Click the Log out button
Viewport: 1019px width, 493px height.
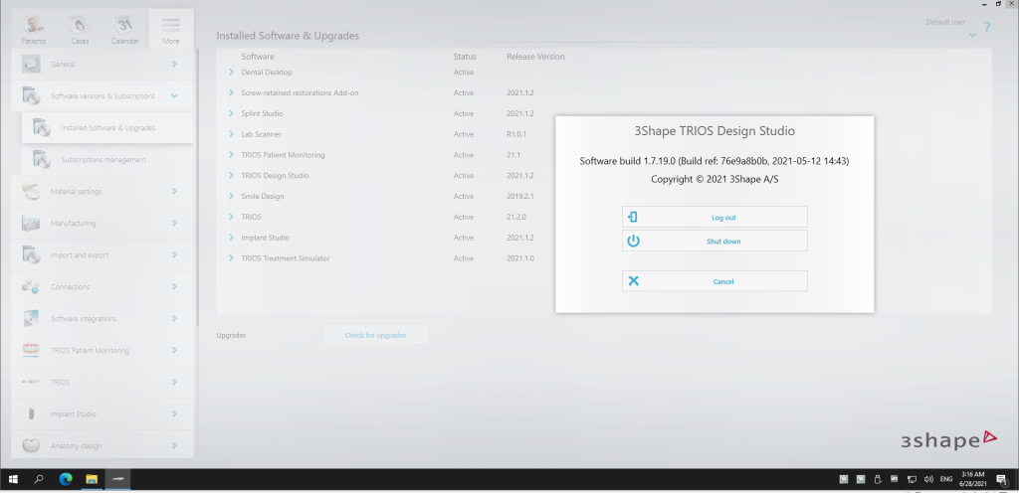(714, 217)
